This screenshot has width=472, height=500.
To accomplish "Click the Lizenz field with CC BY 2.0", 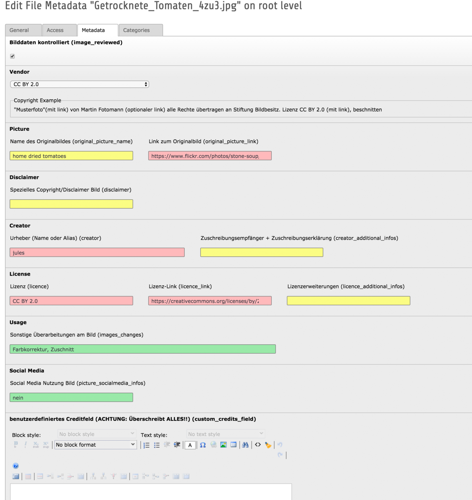I will coord(71,301).
